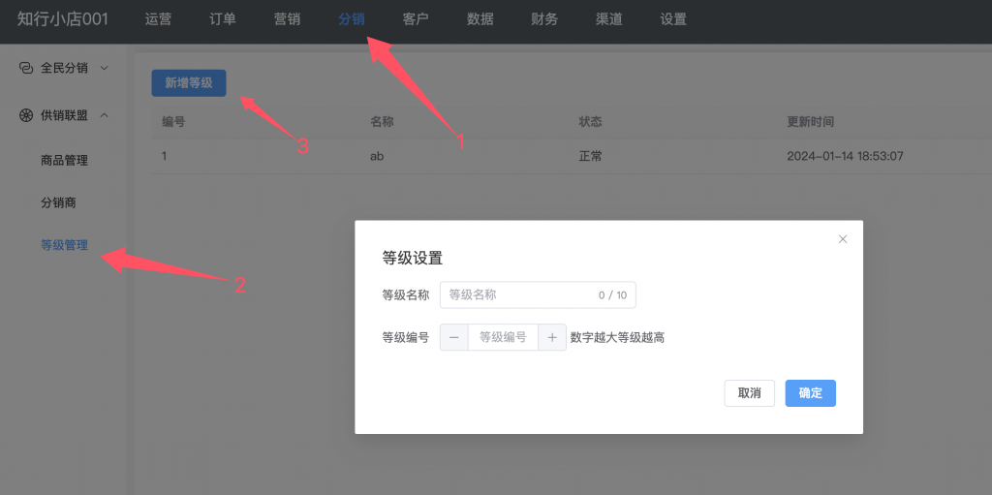Collapse the 供销联盟 section chevron
Image resolution: width=992 pixels, height=495 pixels.
(105, 115)
